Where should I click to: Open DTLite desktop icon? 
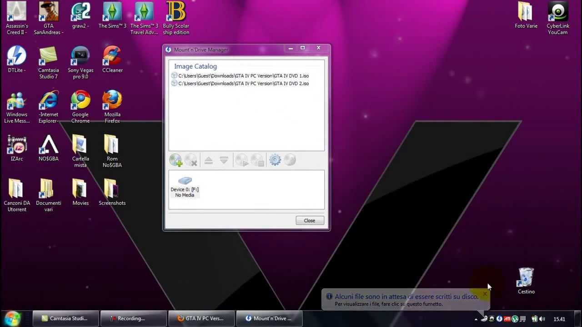[x=17, y=59]
